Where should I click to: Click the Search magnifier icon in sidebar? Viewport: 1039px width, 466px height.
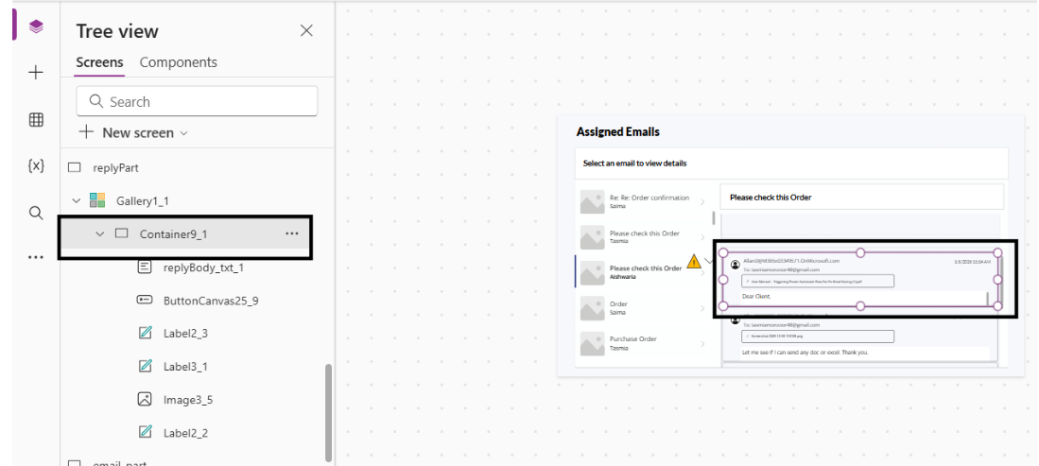tap(36, 213)
